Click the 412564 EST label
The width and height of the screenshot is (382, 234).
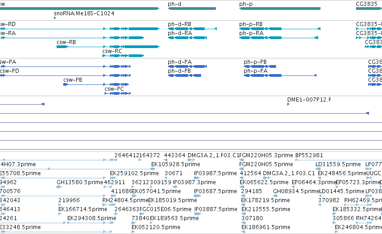tap(250, 173)
